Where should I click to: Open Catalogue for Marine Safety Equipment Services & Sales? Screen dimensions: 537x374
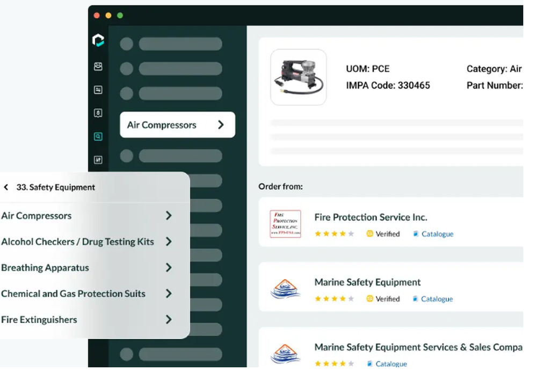point(387,364)
